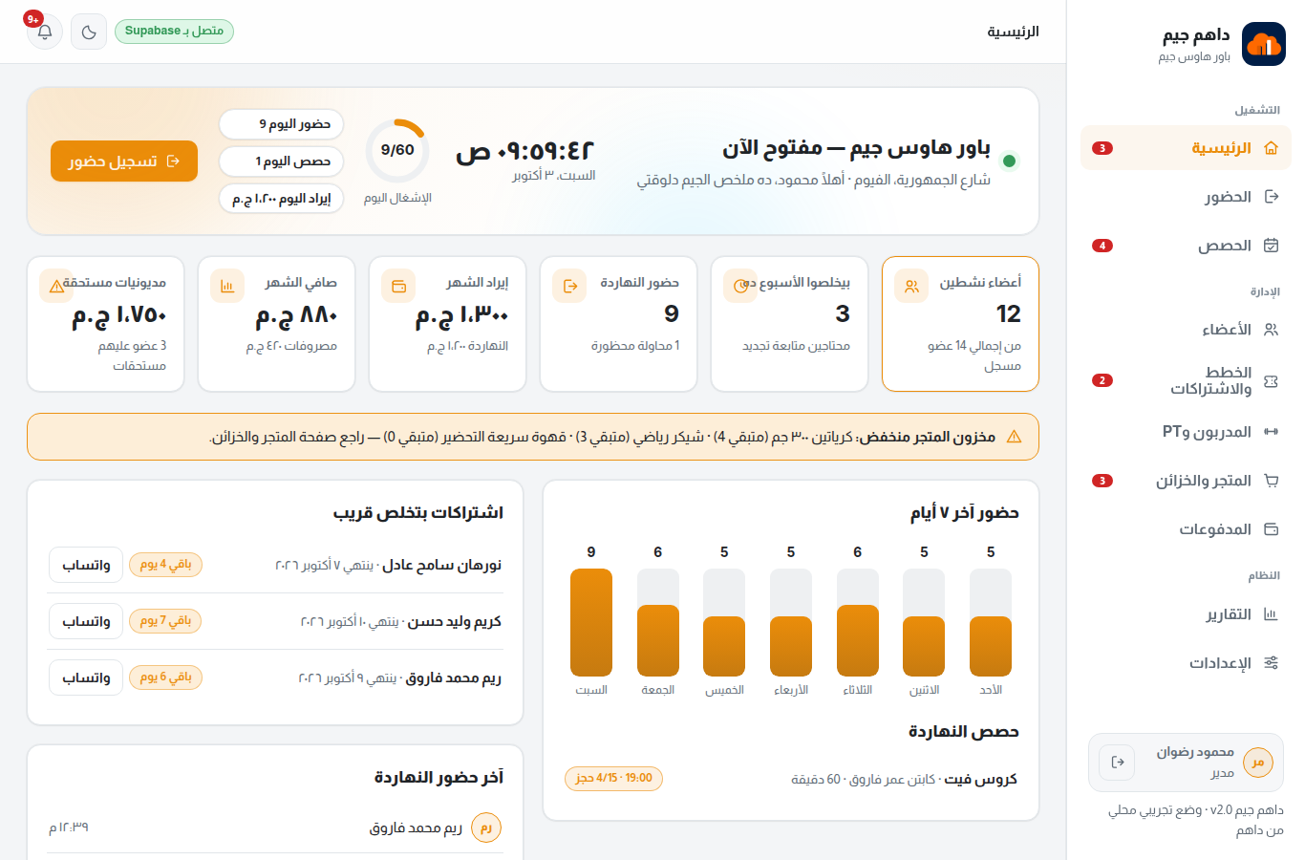This screenshot has height=860, width=1305.
Task: Click واتساب button for نورهان سامح عادل
Action: coord(86,565)
